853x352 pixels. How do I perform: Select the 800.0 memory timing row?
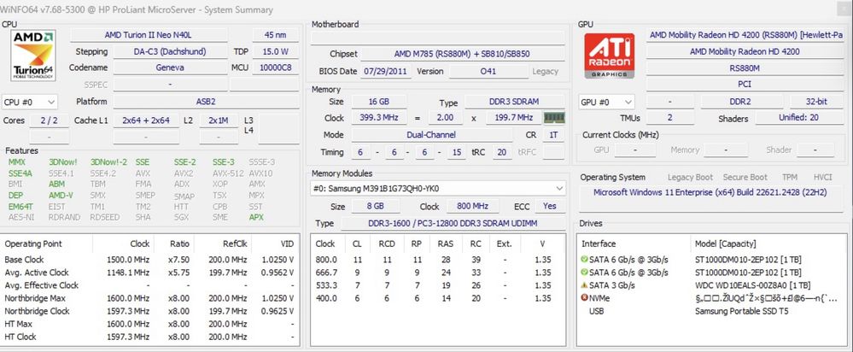click(439, 260)
